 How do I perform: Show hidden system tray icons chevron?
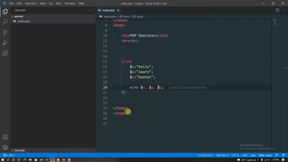pyautogui.click(x=258, y=160)
